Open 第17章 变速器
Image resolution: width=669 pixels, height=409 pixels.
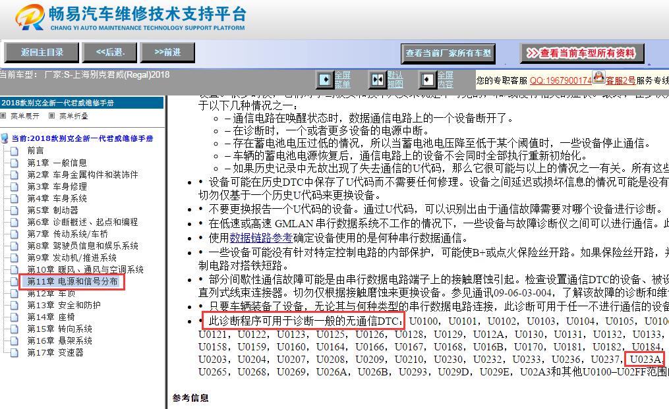coord(55,353)
